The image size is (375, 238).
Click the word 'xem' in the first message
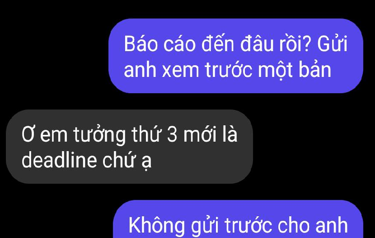[x=181, y=71]
